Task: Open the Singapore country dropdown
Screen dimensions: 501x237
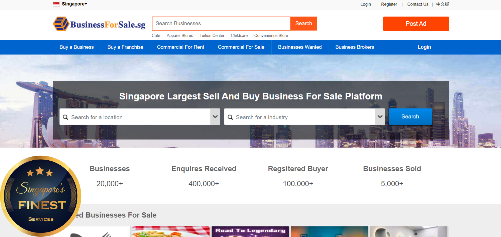Action: pyautogui.click(x=74, y=4)
